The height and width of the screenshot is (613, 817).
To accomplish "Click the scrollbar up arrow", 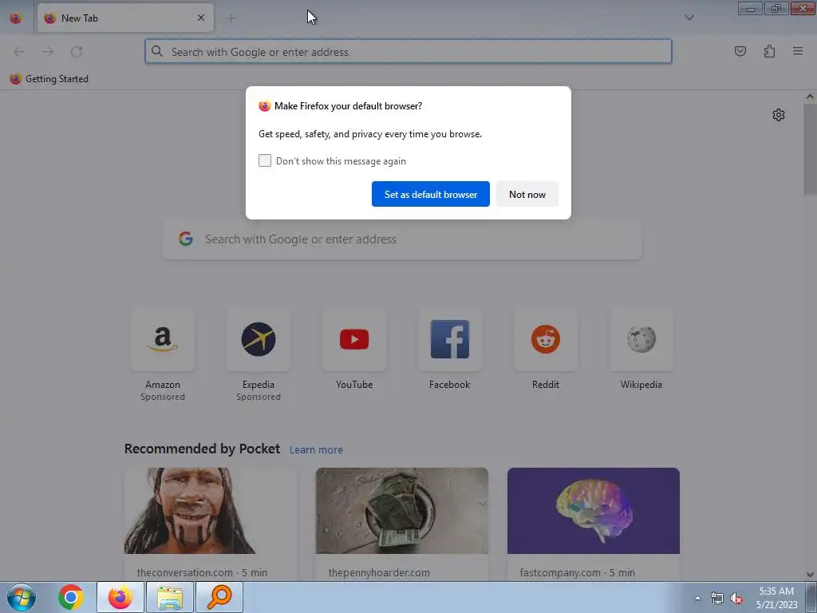I will (x=810, y=97).
